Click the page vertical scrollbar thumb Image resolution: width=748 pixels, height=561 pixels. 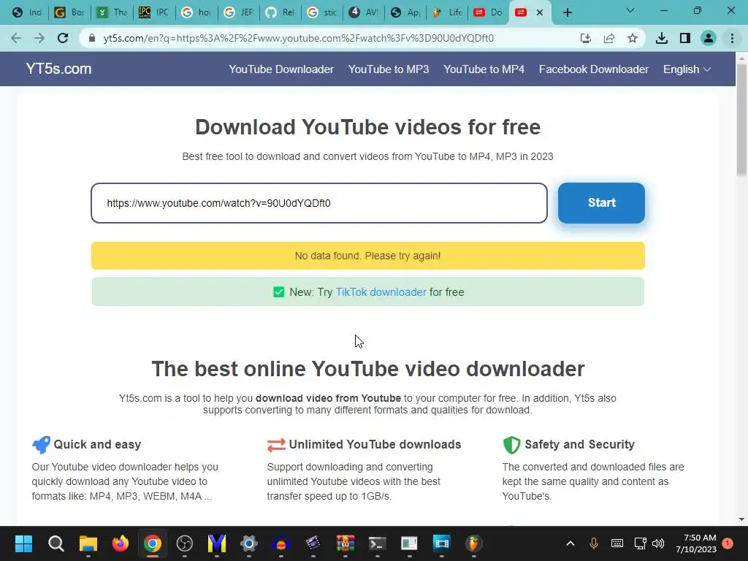click(x=741, y=119)
